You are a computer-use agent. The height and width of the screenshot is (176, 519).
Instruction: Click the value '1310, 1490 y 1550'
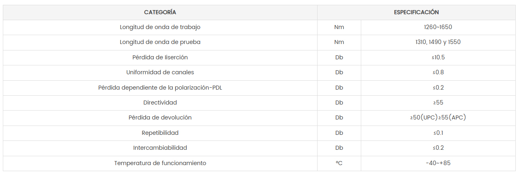click(438, 42)
